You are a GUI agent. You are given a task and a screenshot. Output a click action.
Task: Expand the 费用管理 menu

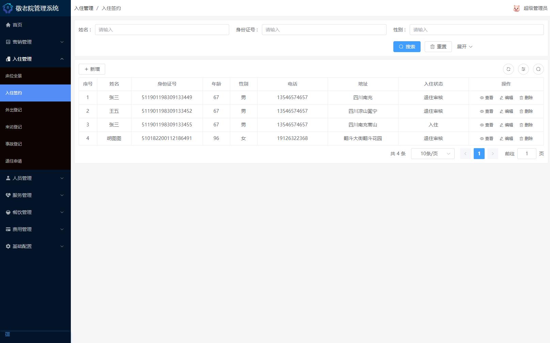(35, 229)
